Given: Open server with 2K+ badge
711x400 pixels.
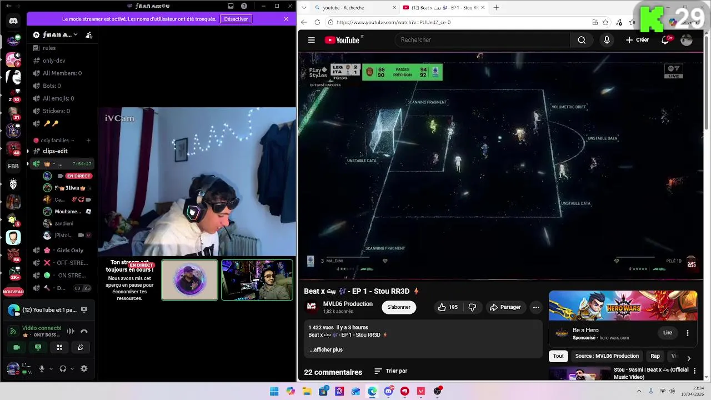Looking at the screenshot, I should [x=13, y=273].
